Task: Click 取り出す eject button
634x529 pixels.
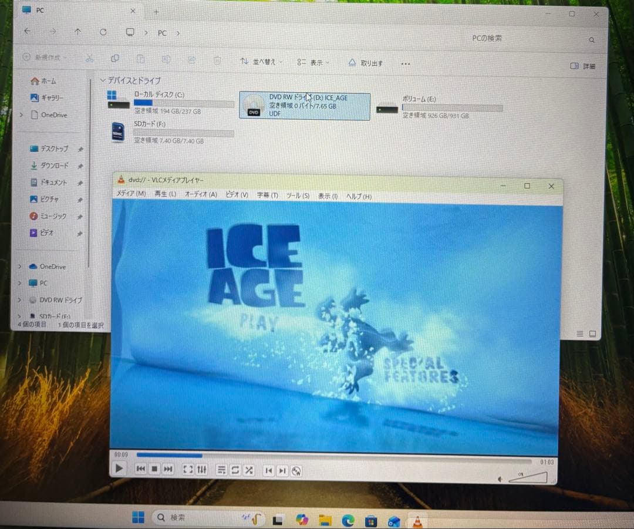Action: [366, 63]
